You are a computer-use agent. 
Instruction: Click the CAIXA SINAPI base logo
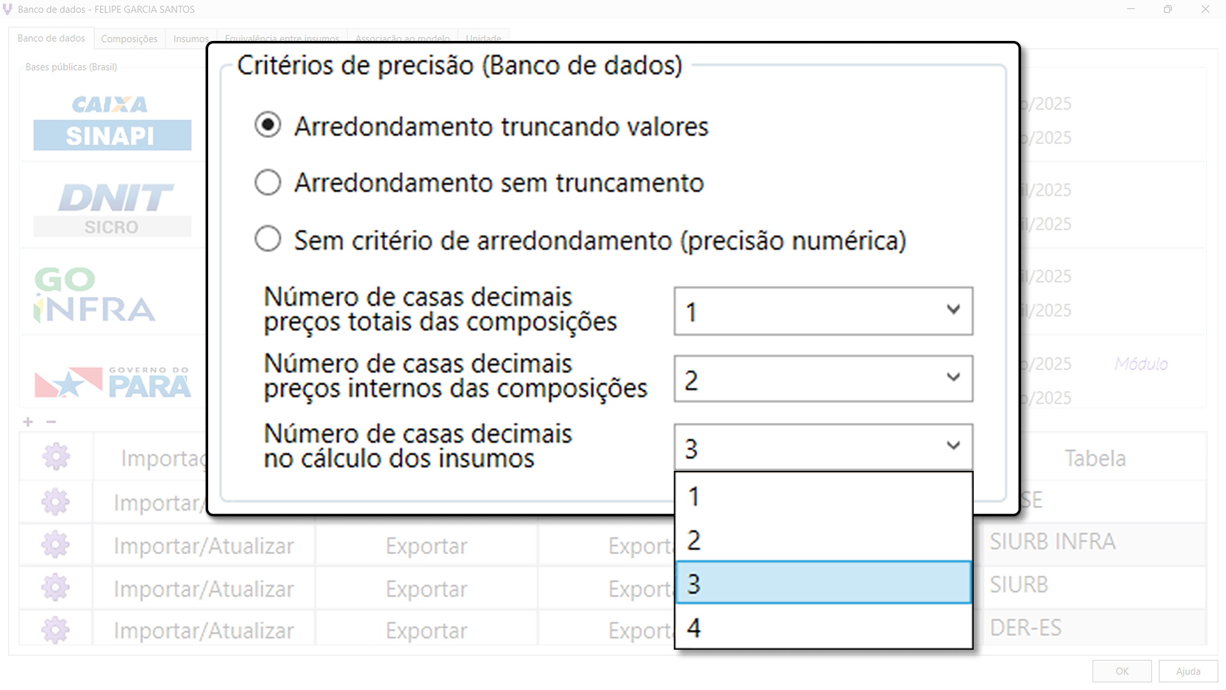[112, 120]
